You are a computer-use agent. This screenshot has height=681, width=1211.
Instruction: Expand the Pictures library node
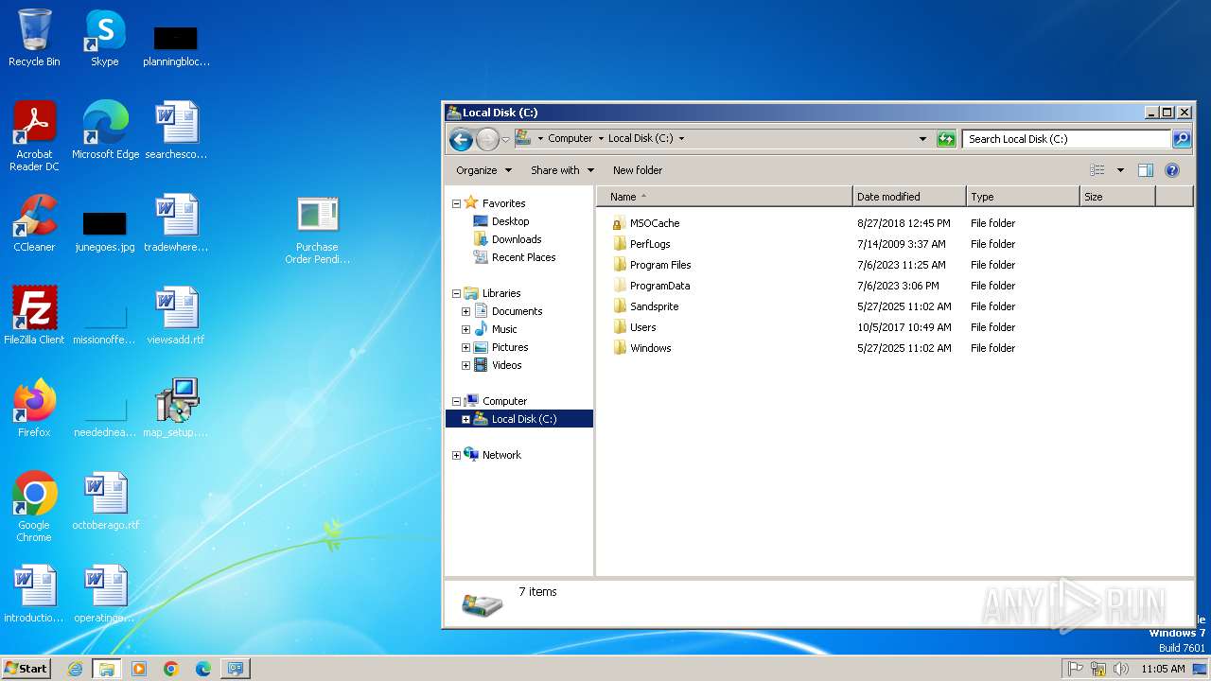(x=465, y=347)
